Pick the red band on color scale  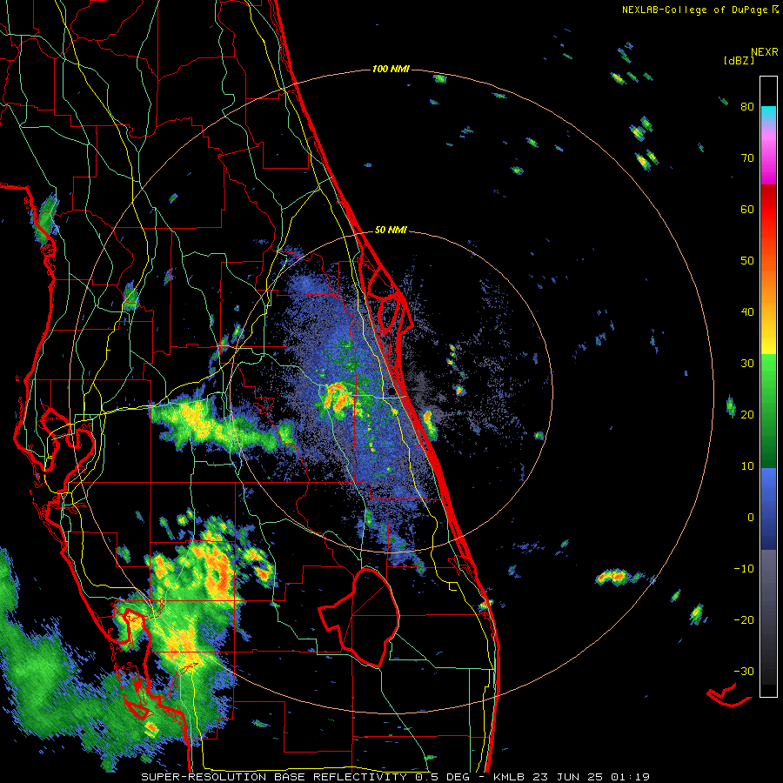click(x=768, y=210)
